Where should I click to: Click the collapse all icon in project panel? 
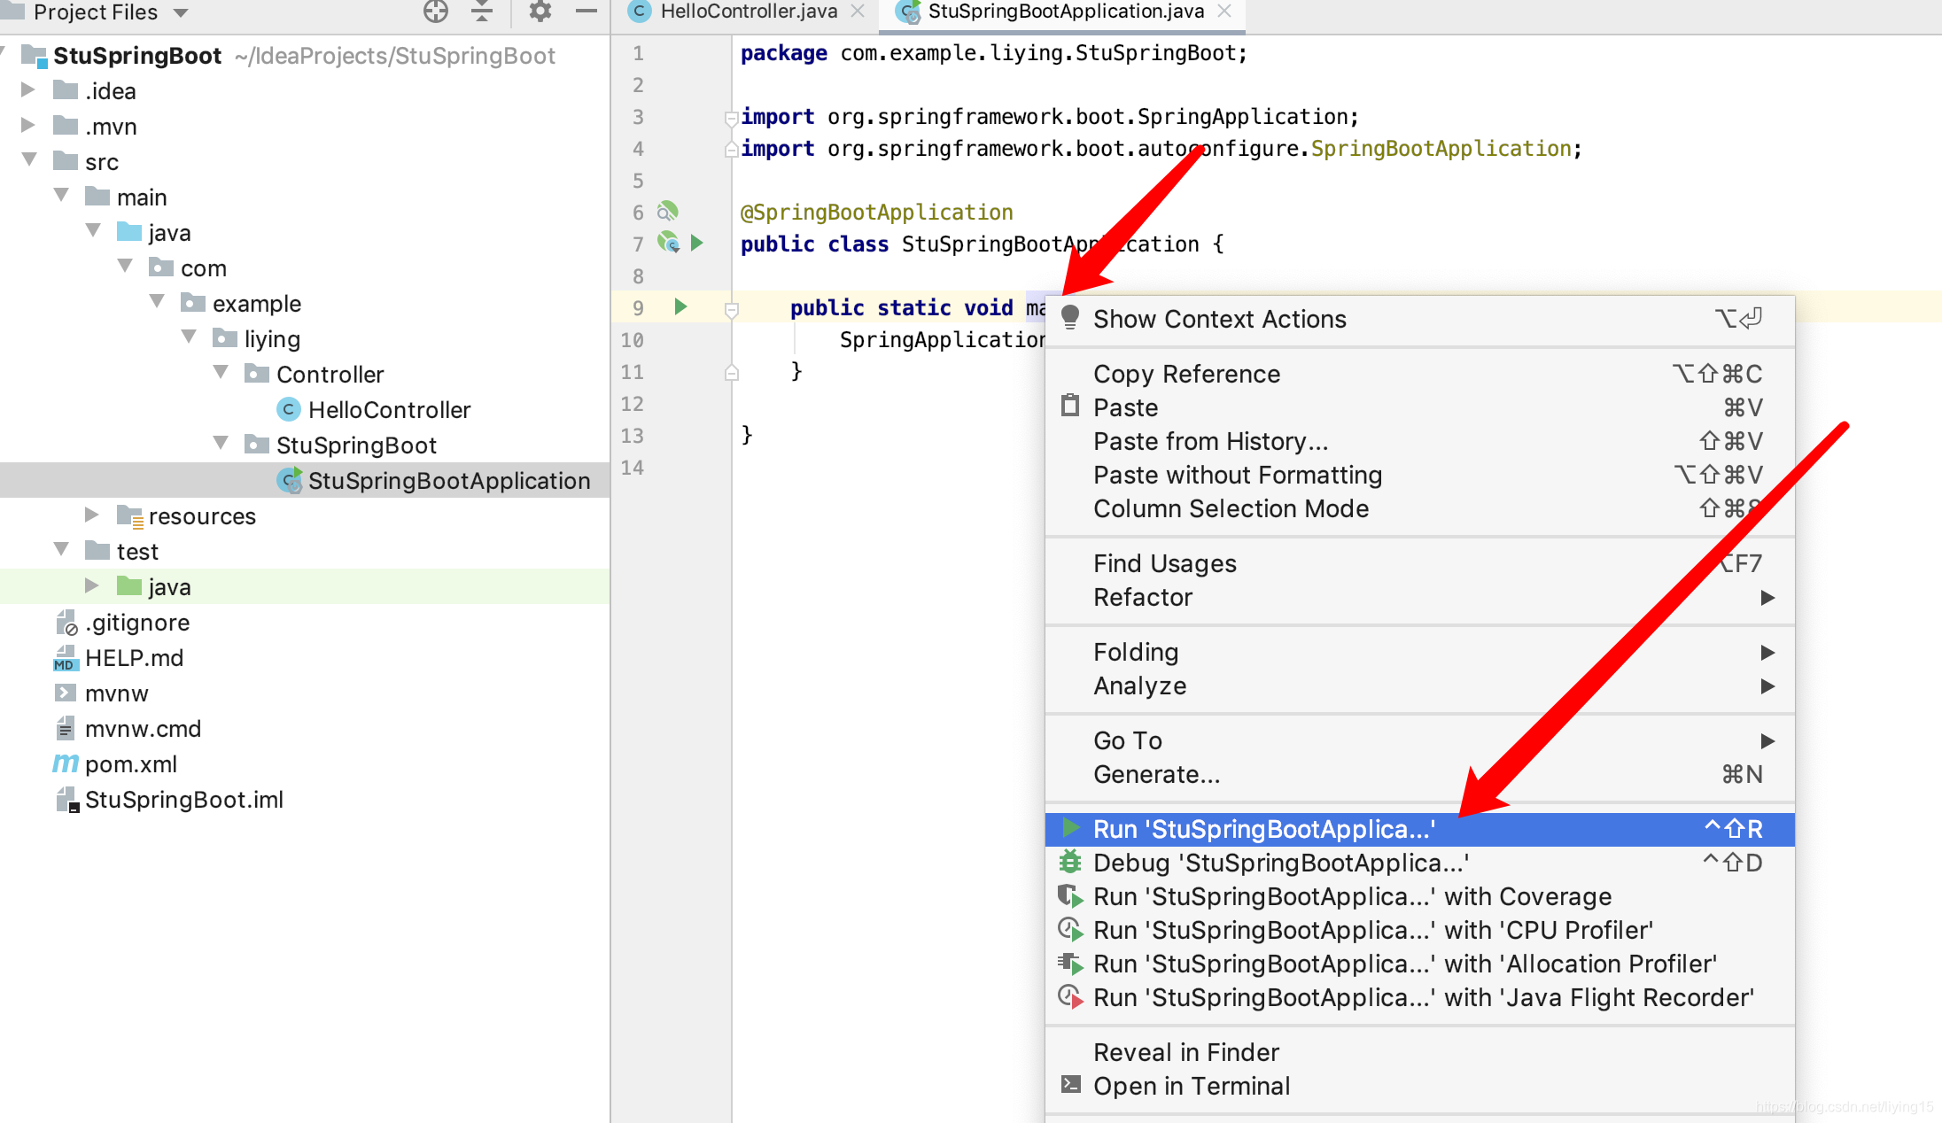(481, 12)
